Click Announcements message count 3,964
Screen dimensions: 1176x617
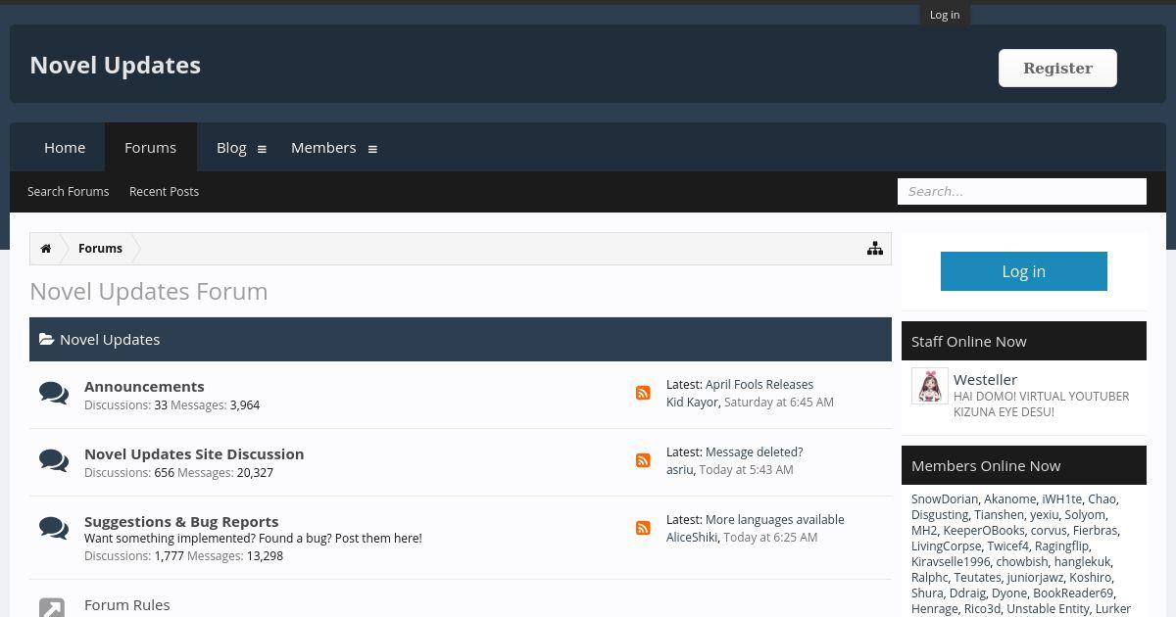(245, 404)
